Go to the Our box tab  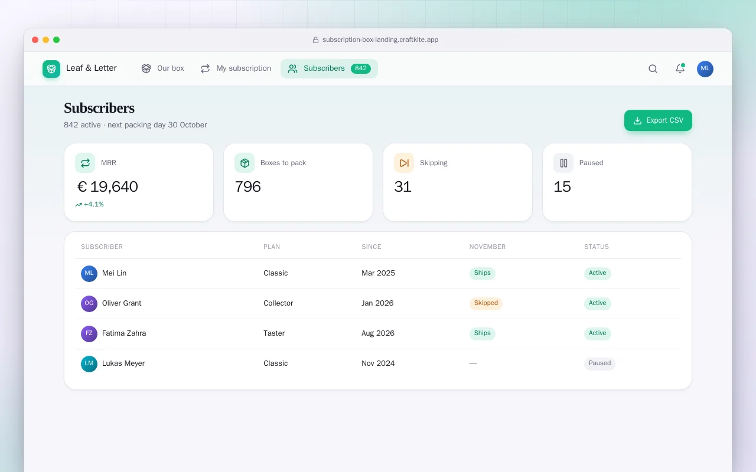[162, 68]
